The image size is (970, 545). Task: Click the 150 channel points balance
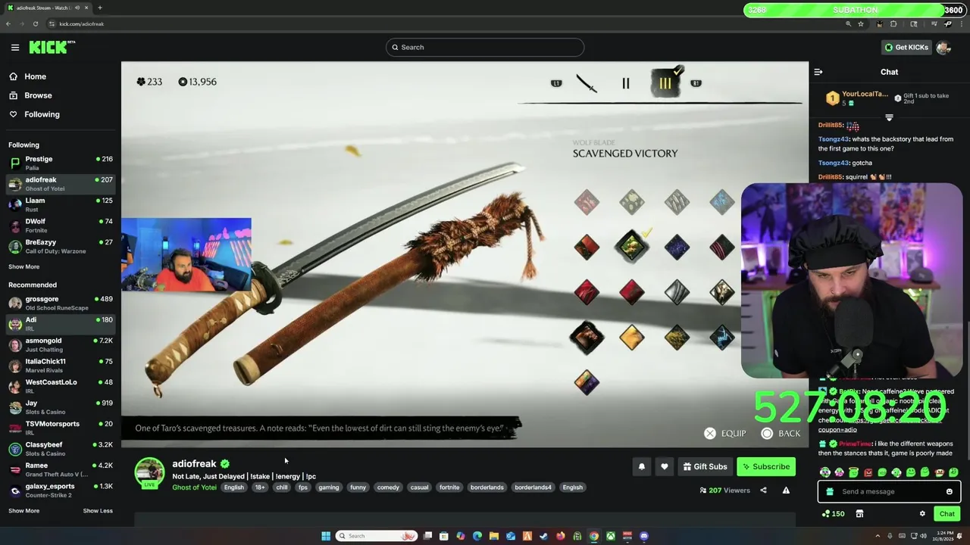tap(833, 514)
